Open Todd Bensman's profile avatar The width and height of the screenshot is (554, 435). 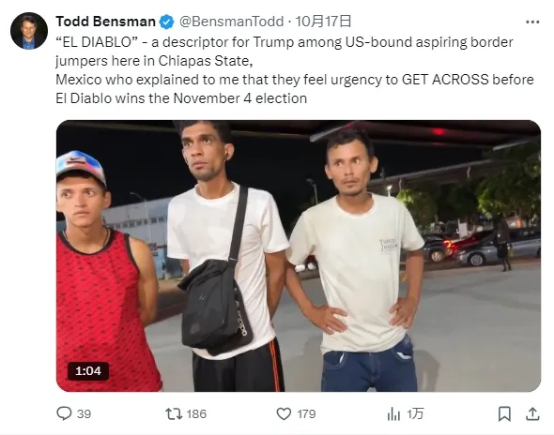tap(29, 31)
